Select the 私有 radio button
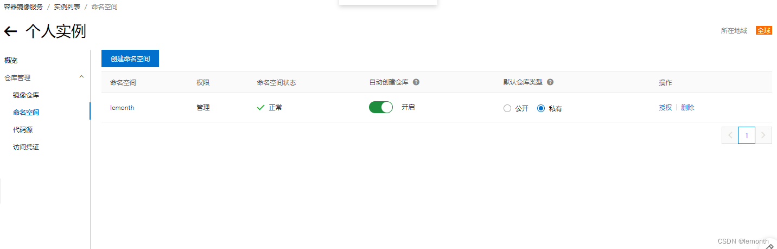 541,108
